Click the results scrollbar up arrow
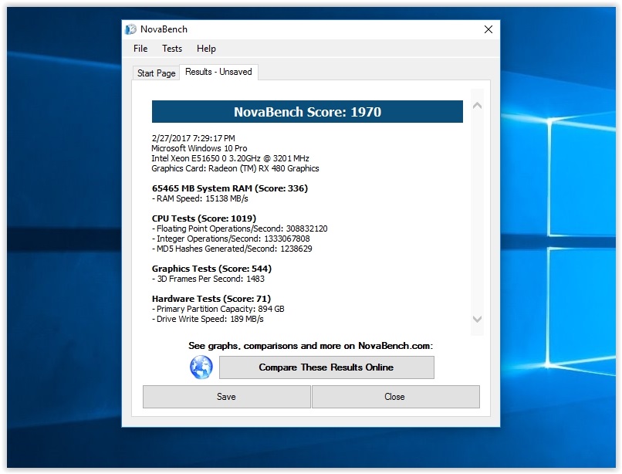Image resolution: width=622 pixels, height=474 pixels. point(476,105)
